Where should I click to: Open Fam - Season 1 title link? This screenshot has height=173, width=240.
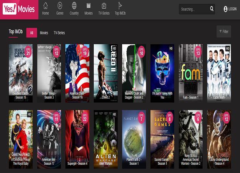point(190,97)
